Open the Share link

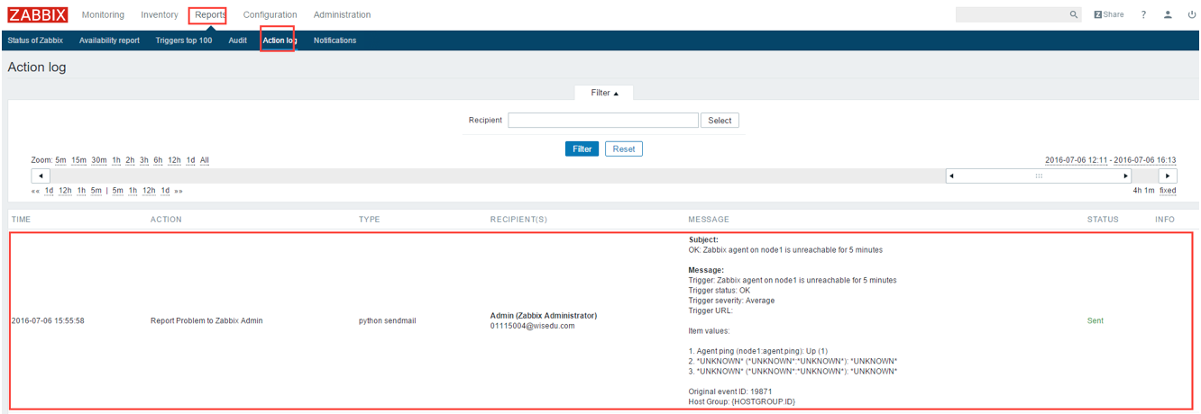pos(1109,15)
